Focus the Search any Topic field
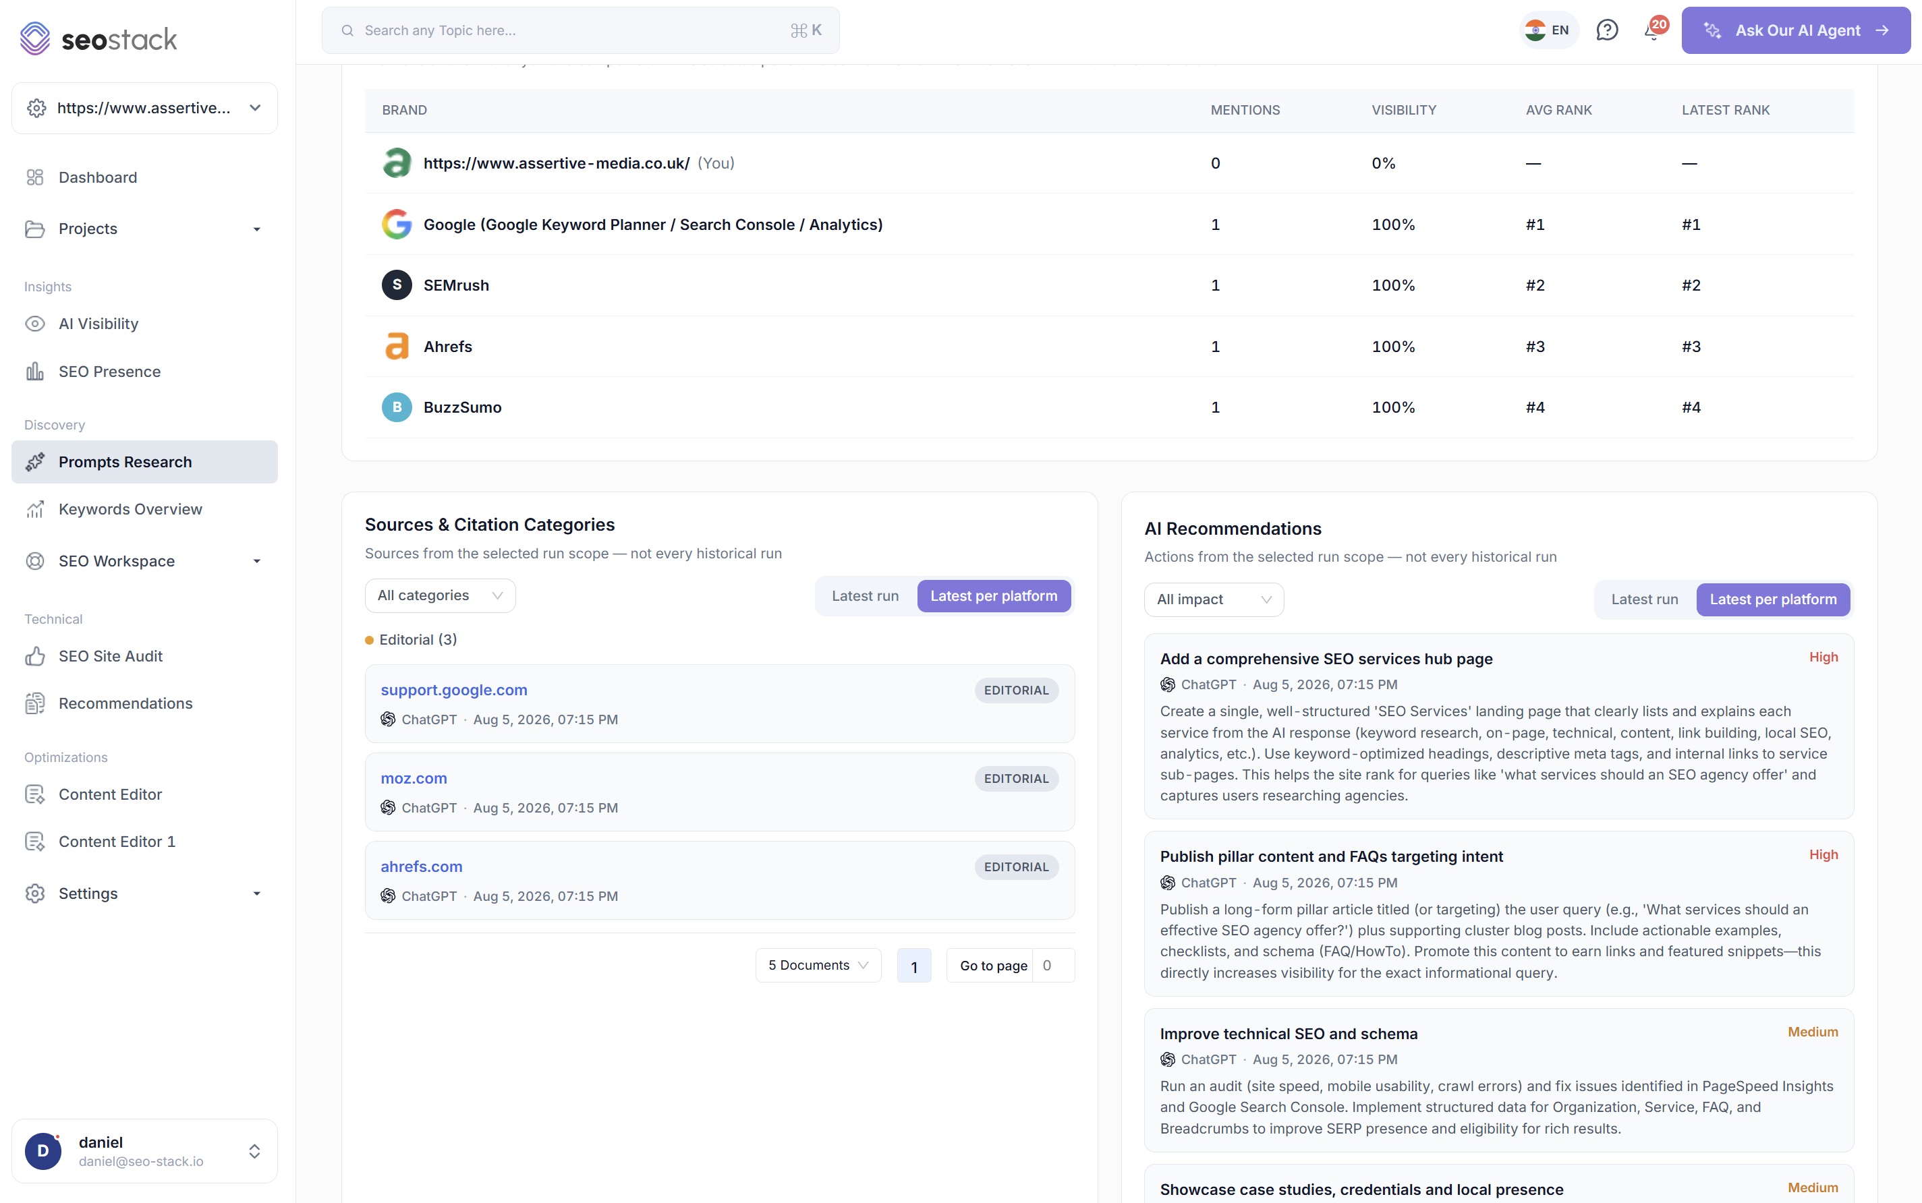 pos(580,30)
